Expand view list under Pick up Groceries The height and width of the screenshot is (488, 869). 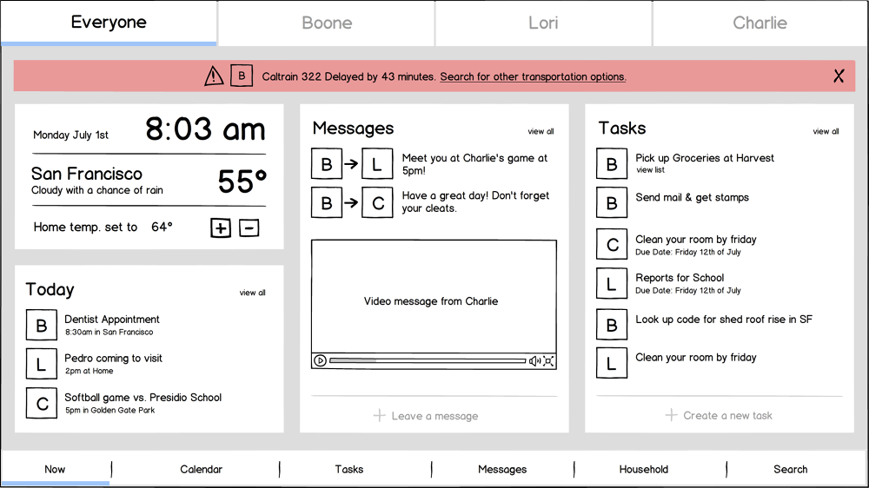click(x=650, y=170)
